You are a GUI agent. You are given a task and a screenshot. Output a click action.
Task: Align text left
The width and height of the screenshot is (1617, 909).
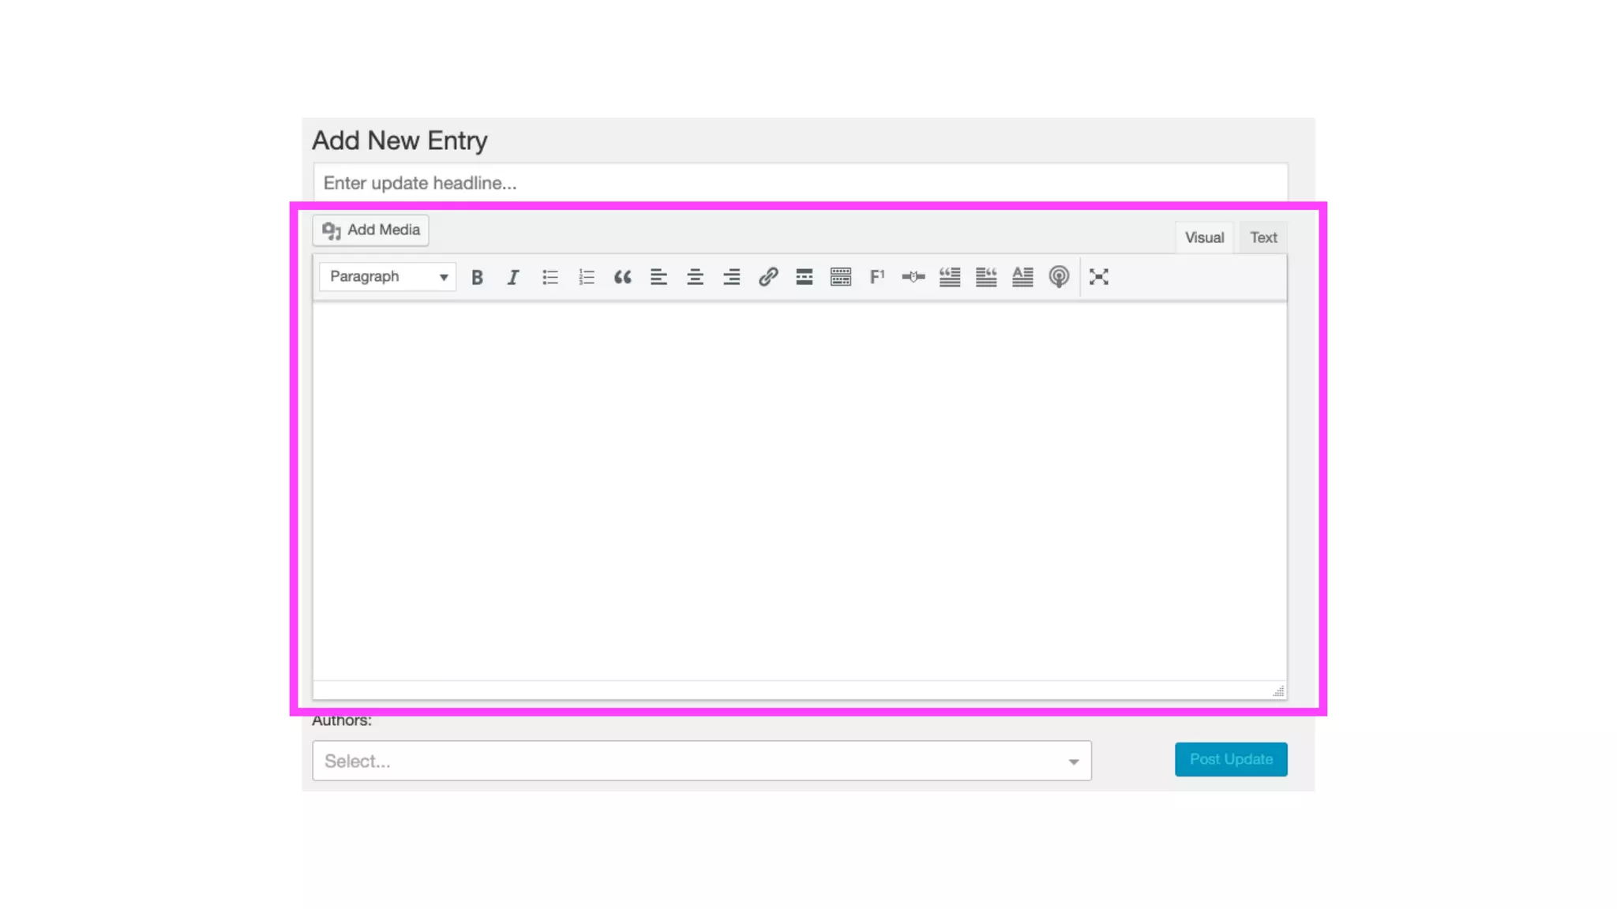658,277
